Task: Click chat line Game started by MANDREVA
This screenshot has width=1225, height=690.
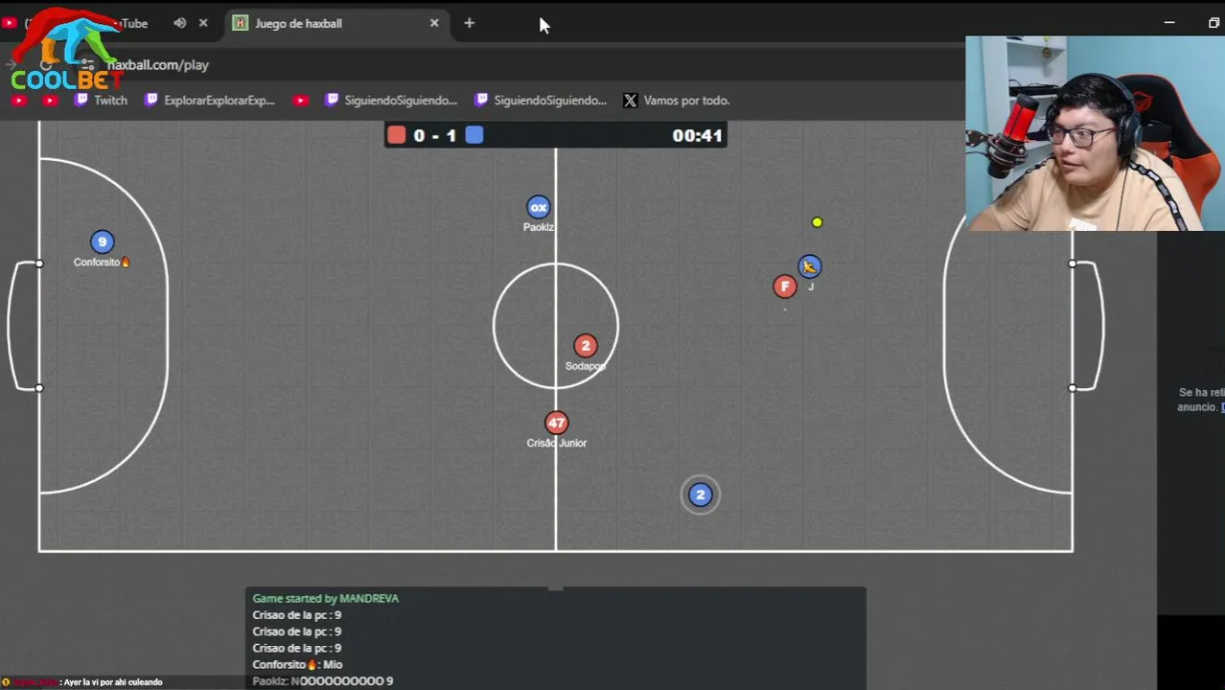Action: tap(326, 598)
